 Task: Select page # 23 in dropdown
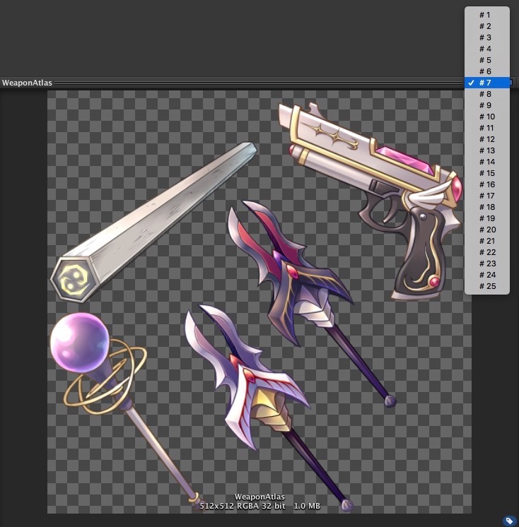(x=486, y=263)
